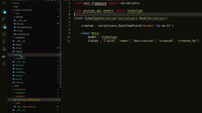Click "created_by" string in fields list

click(x=187, y=41)
